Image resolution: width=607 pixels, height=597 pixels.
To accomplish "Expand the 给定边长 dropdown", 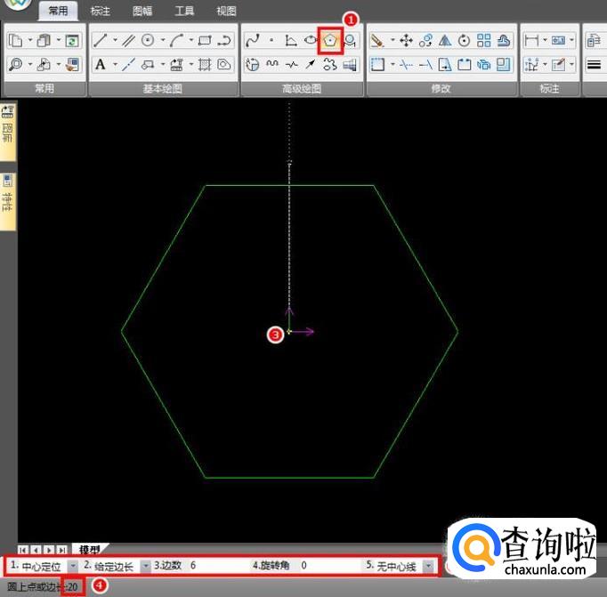I will tap(145, 566).
